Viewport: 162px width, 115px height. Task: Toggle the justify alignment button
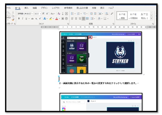point(84,19)
